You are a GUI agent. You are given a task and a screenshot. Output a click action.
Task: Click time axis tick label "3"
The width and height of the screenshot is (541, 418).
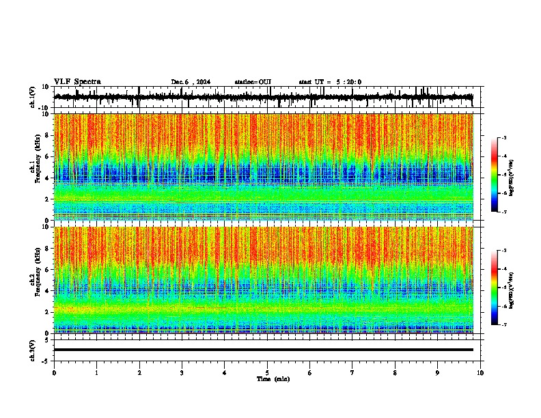pyautogui.click(x=182, y=373)
